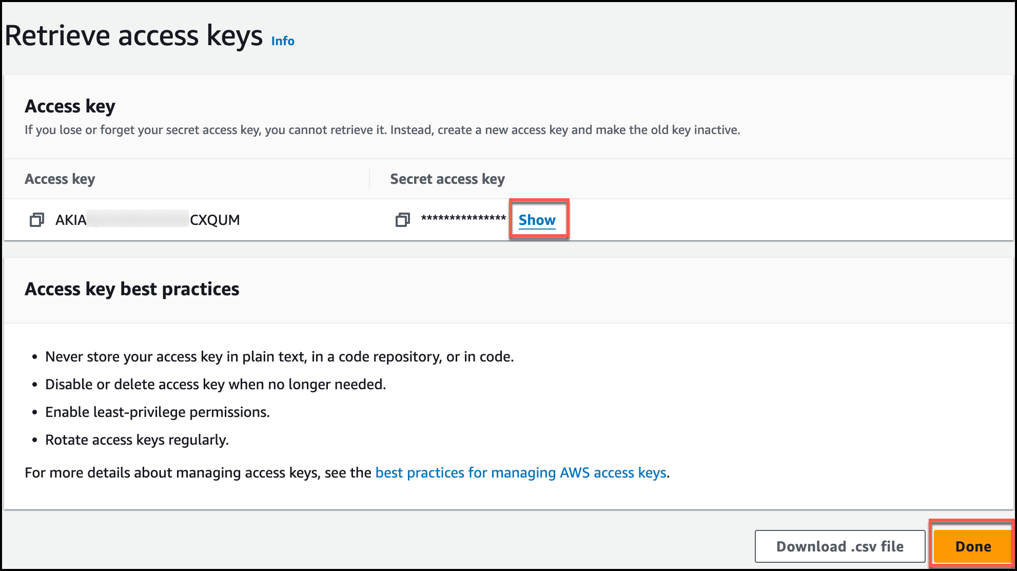Copy the access key ID

coord(36,220)
